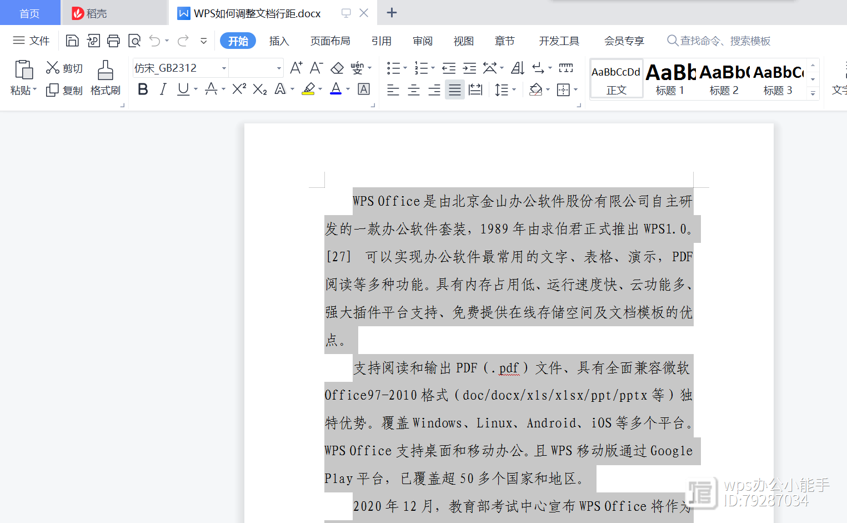Click the Sort icon
This screenshot has height=523, width=847.
coord(518,68)
